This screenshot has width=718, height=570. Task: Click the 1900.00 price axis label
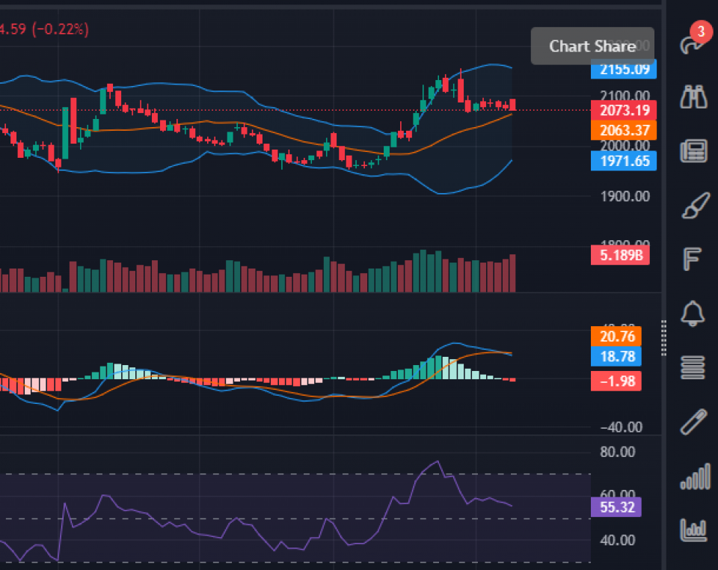[625, 197]
